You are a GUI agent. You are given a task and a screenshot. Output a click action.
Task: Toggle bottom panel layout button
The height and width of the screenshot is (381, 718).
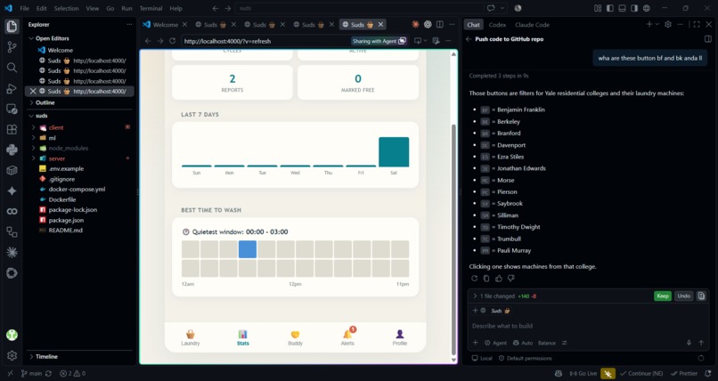coord(622,8)
